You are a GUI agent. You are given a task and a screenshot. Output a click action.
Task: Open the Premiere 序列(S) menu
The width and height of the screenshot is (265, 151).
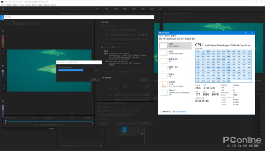tap(21, 5)
